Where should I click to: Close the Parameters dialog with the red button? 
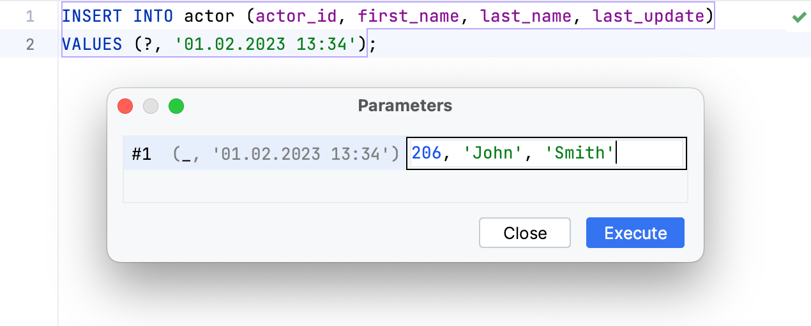(x=125, y=106)
